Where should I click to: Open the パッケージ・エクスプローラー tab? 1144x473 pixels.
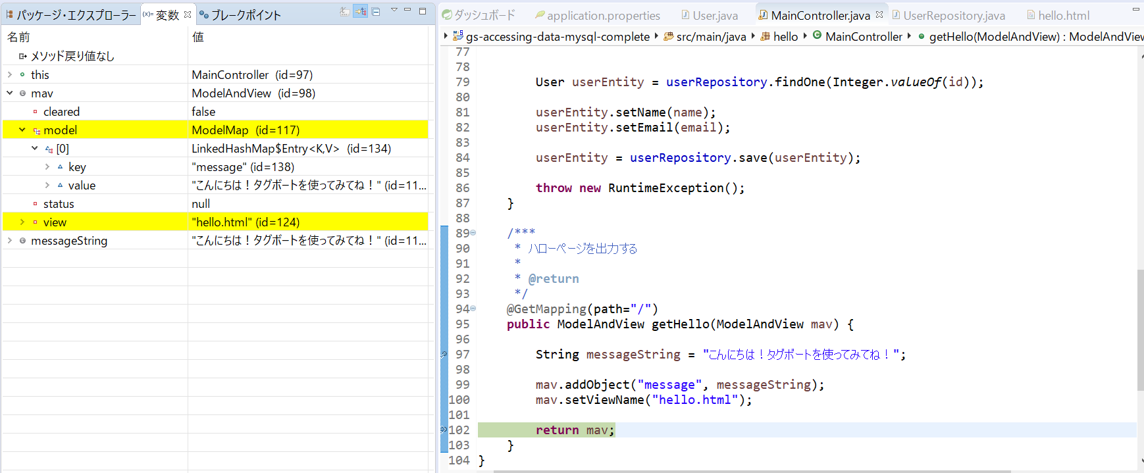click(x=71, y=15)
